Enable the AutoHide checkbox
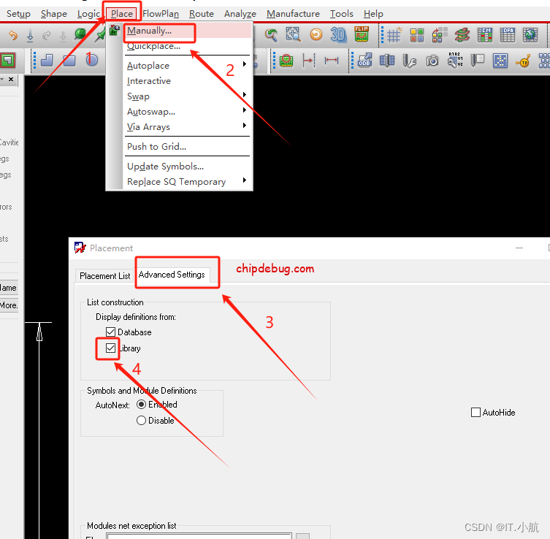Viewport: 550px width, 539px height. 476,413
